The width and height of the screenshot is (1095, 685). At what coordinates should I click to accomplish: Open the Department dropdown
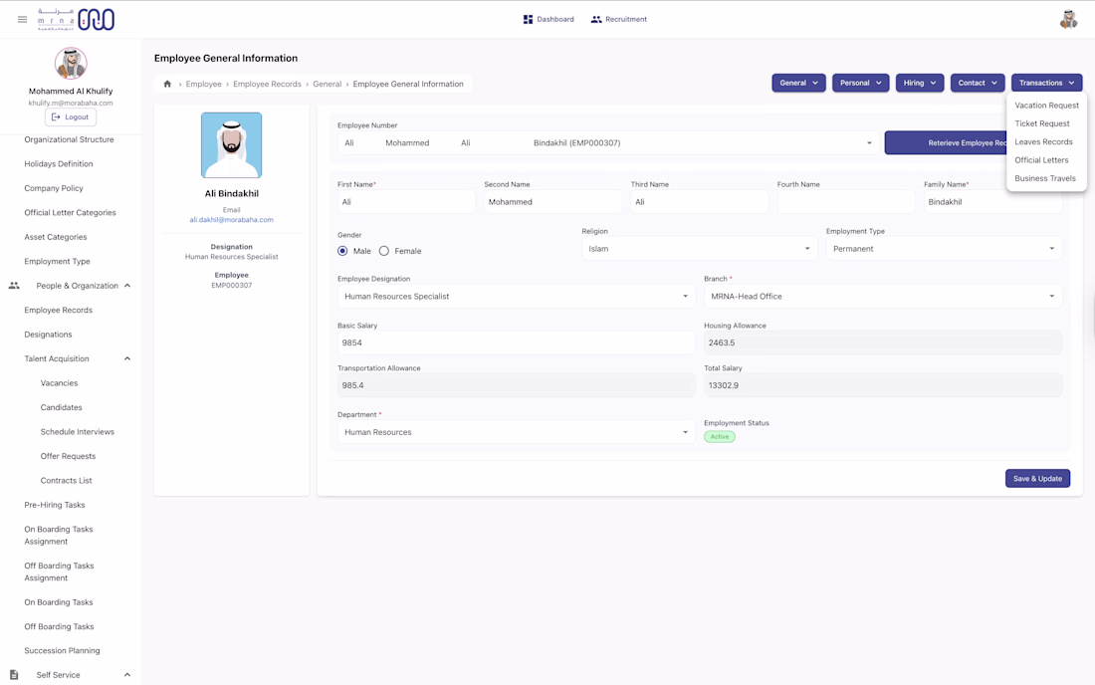click(516, 432)
